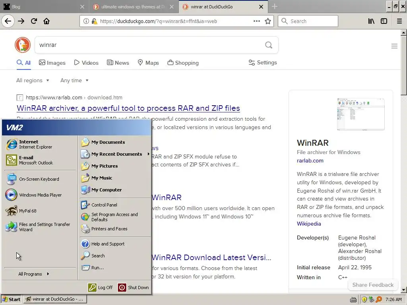This screenshot has width=407, height=305.
Task: Click the DuckDuckGo logo
Action: tap(23, 45)
